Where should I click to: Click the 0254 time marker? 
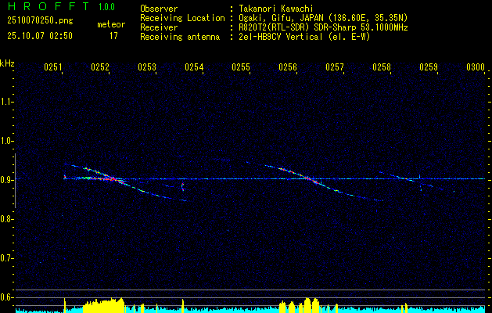[194, 67]
